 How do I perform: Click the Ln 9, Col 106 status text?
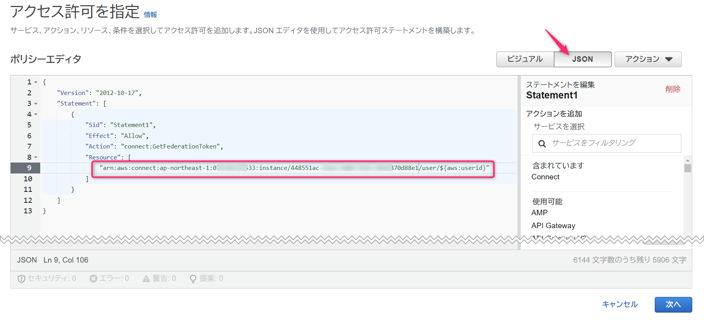click(x=66, y=260)
